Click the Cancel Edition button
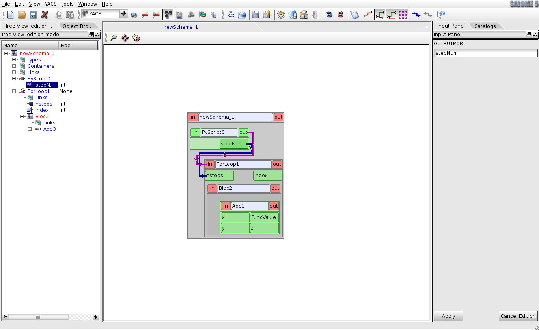 coord(518,316)
